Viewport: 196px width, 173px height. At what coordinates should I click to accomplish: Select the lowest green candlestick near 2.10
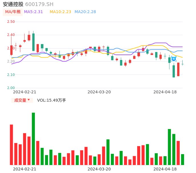click(x=174, y=71)
